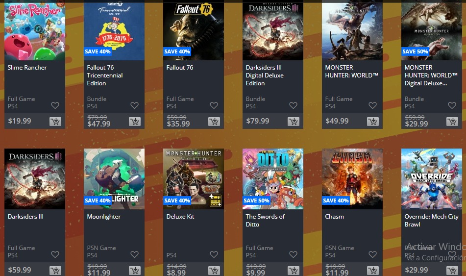Toggle wishlist heart for Monster Hunter Digital Deluxe
Screen dimensions: 466x276
pos(452,105)
